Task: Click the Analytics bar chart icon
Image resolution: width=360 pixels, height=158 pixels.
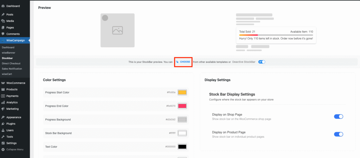Action: click(3, 102)
